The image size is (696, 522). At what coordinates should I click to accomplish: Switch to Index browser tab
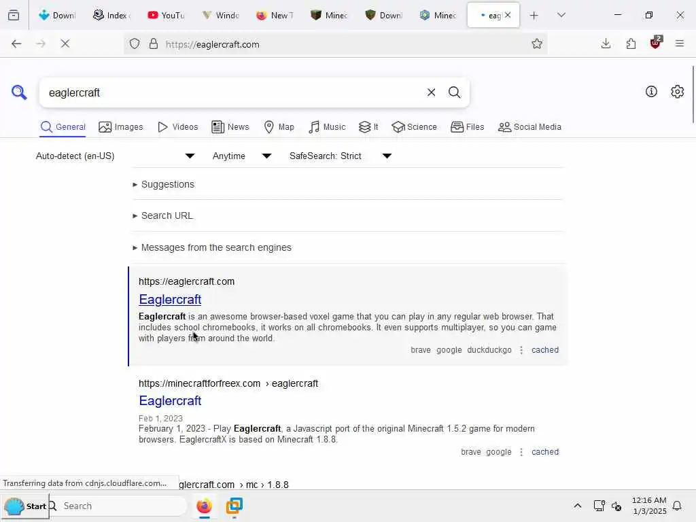point(111,15)
